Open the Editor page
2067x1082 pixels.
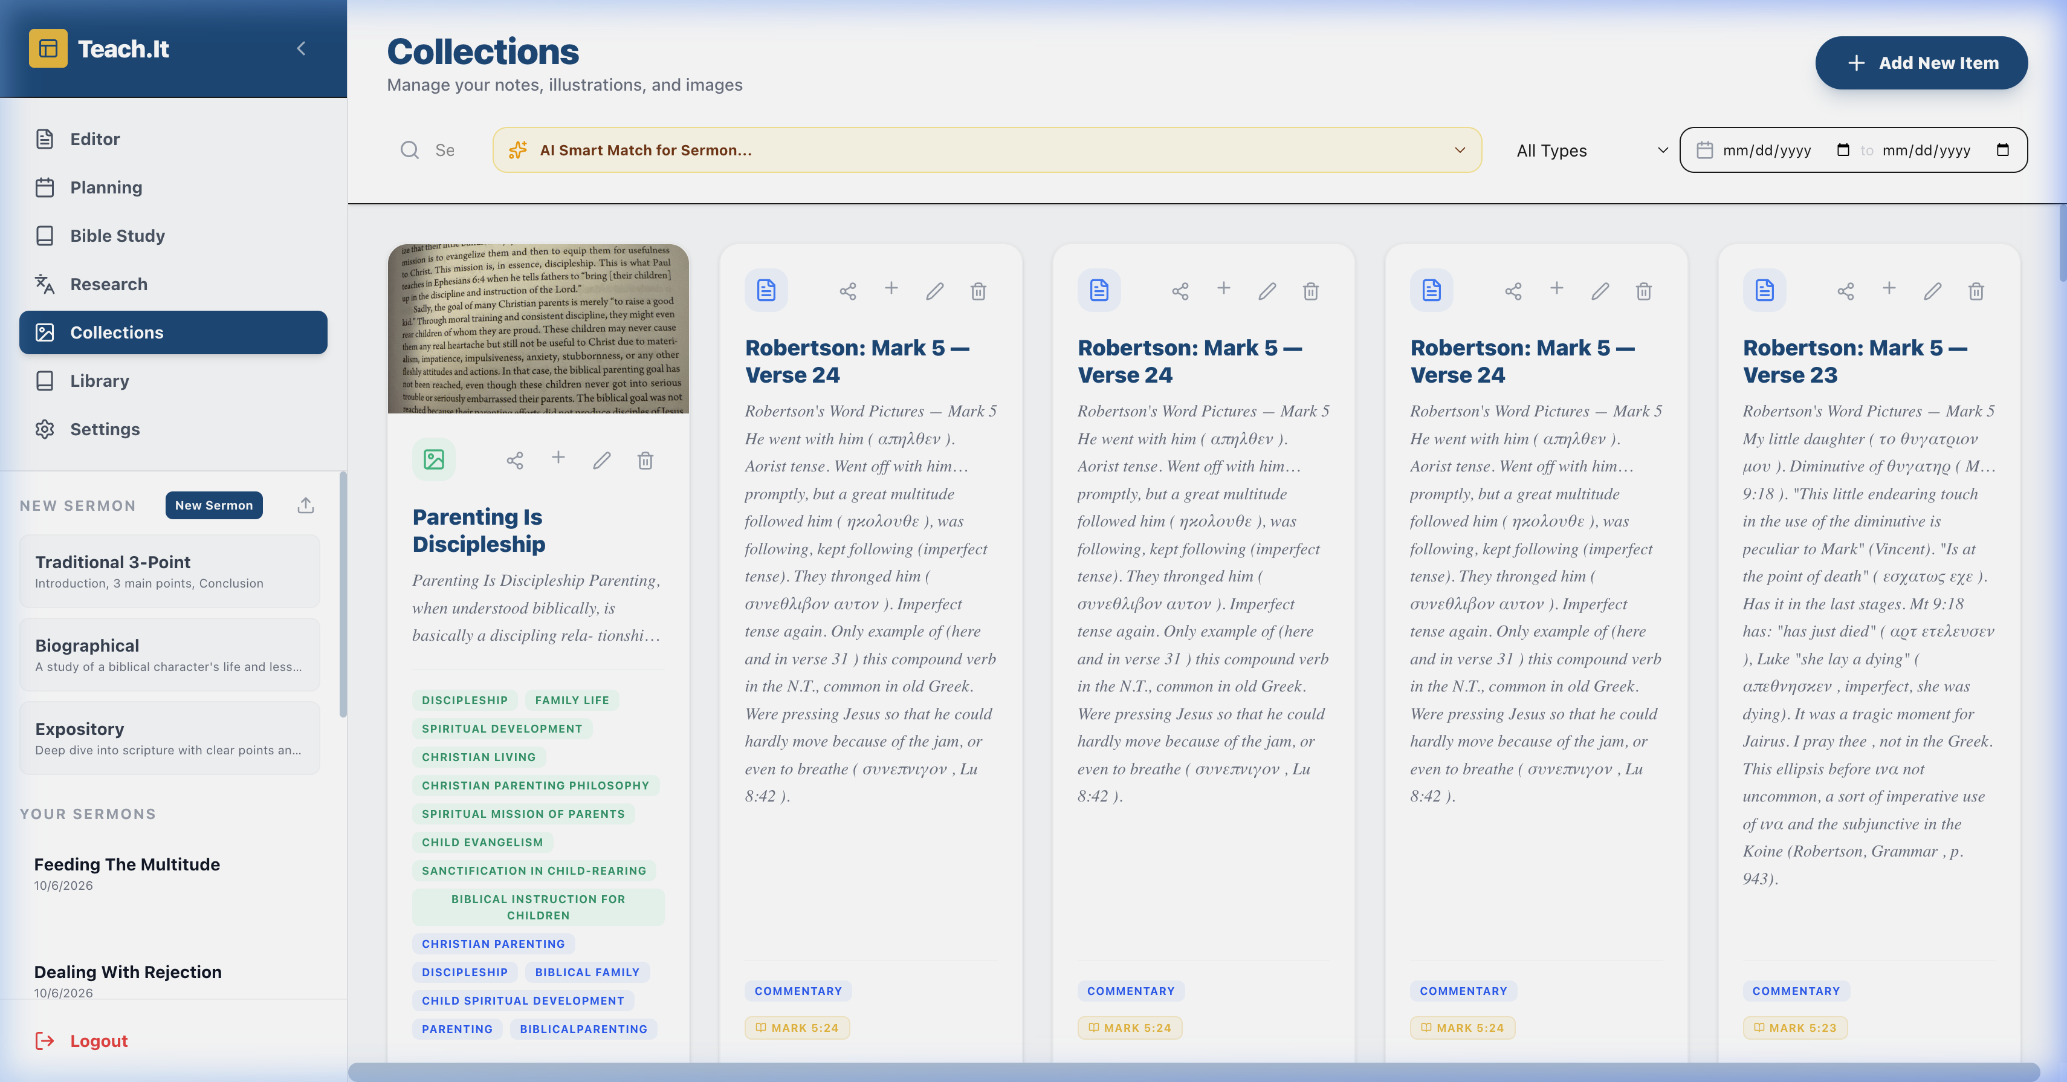coord(173,139)
